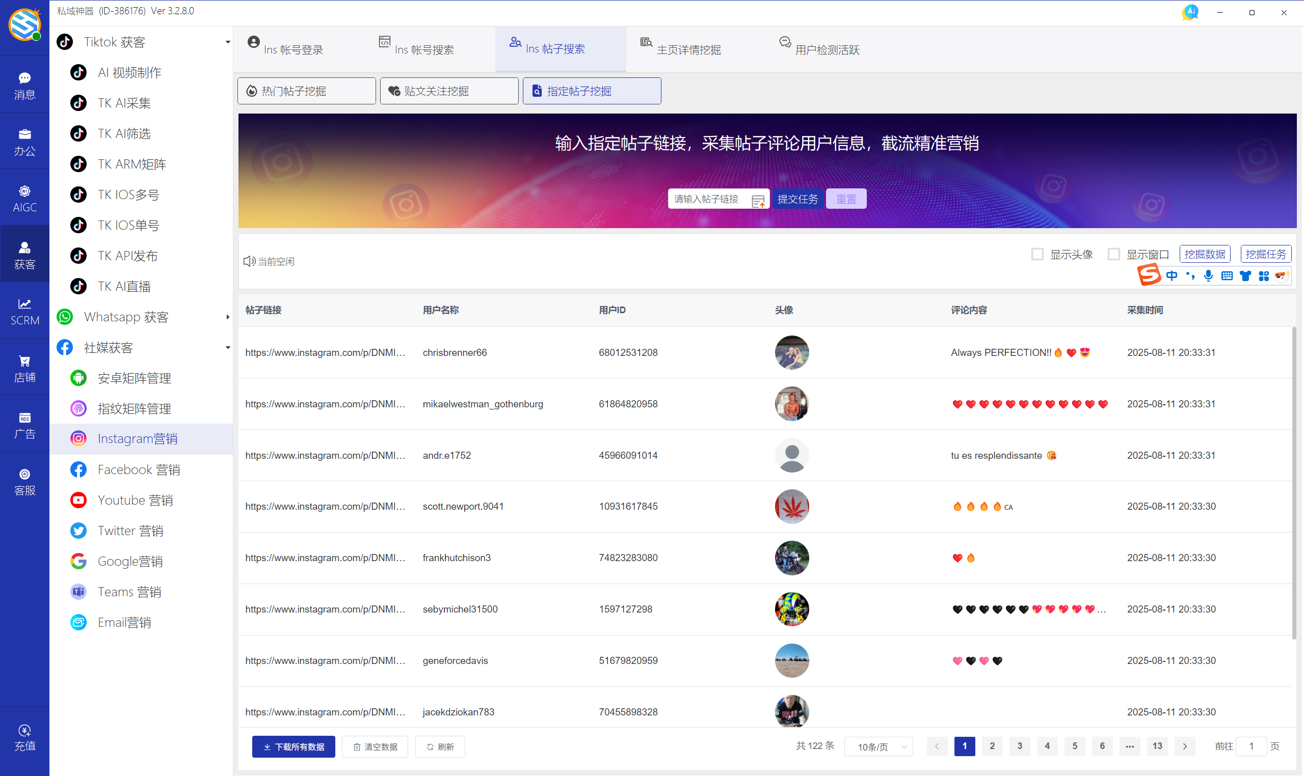The width and height of the screenshot is (1304, 776).
Task: Enable the 显示头像 checkbox
Action: coord(1037,254)
